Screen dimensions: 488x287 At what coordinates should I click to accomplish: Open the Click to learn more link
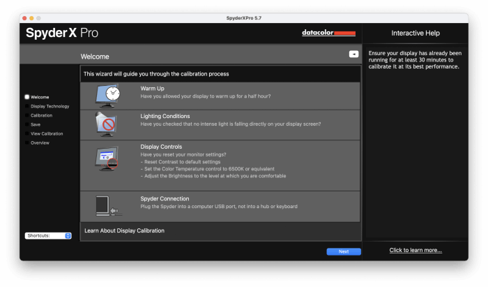pos(415,250)
